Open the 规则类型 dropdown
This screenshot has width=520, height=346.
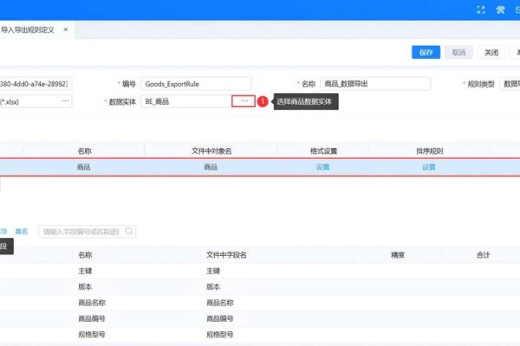tap(510, 84)
